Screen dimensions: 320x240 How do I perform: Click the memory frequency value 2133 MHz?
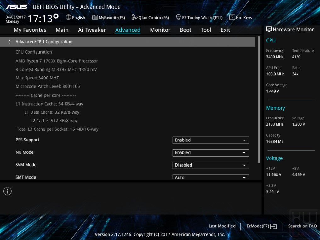coord(275,124)
